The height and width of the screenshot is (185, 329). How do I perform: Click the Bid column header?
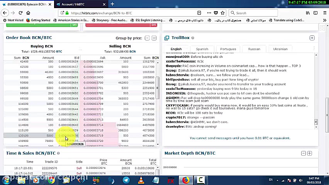point(76,57)
